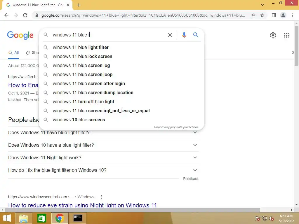Click the browser back arrow
299x224 pixels.
coord(6,15)
